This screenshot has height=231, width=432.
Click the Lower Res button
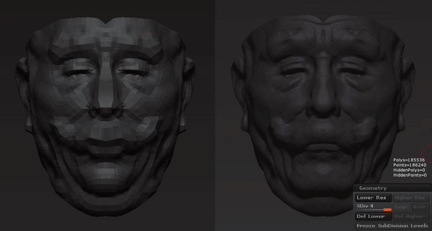pyautogui.click(x=373, y=198)
